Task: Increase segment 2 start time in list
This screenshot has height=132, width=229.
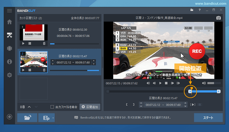Action: [x=53, y=61]
